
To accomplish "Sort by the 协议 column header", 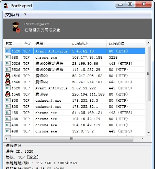I will click(x=27, y=43).
